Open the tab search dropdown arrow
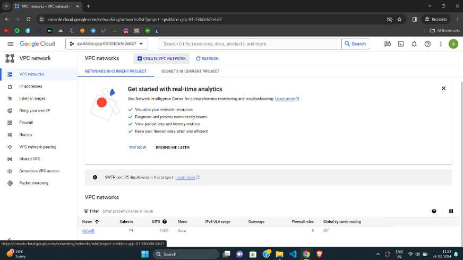Screen dimensions: 463x260 (x=6, y=6)
